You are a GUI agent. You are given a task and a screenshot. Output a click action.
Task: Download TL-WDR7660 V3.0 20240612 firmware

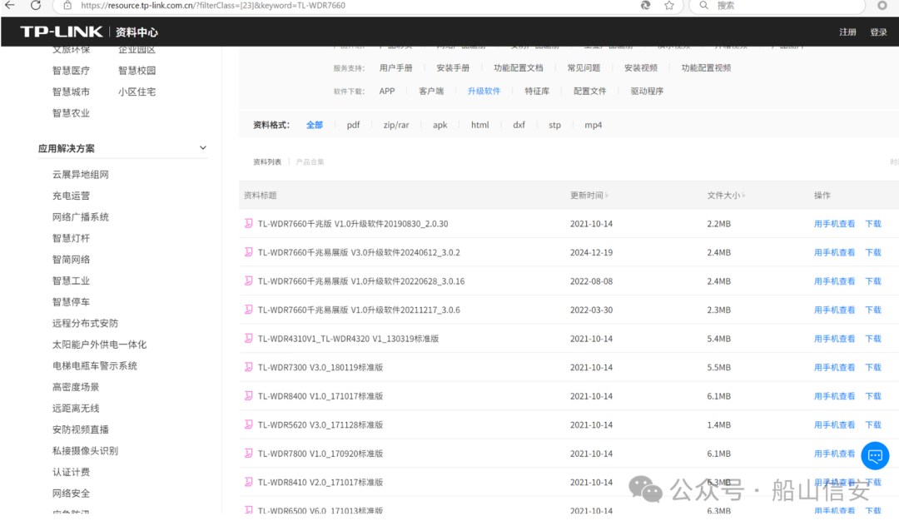(x=873, y=252)
